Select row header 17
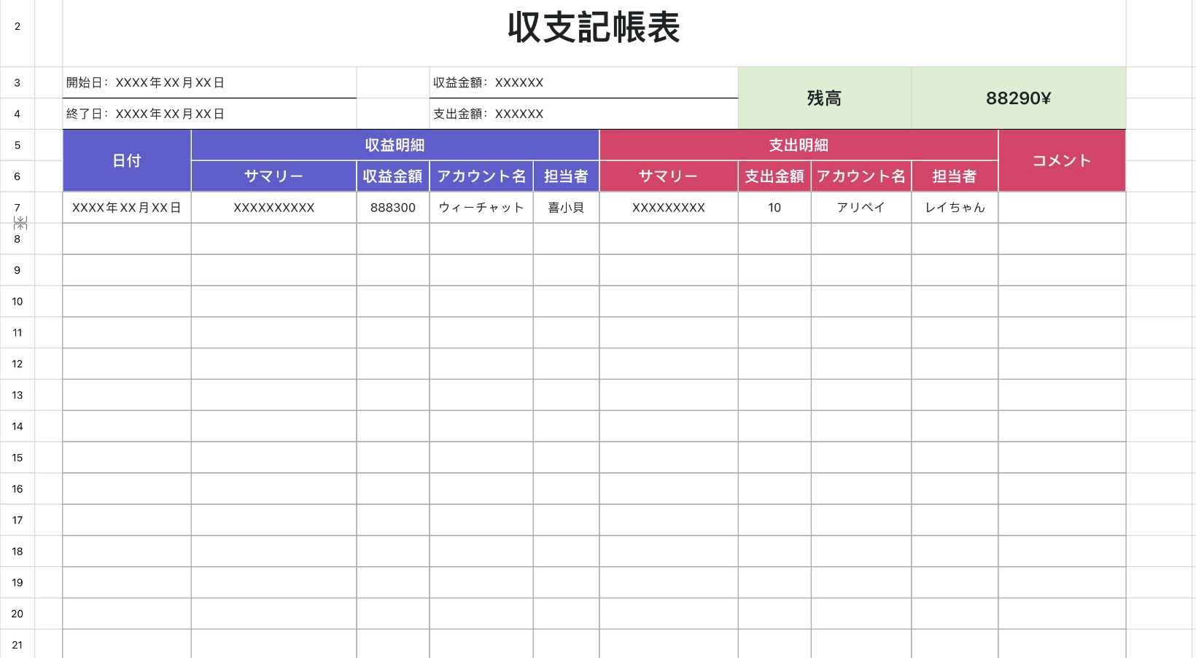 pos(17,520)
